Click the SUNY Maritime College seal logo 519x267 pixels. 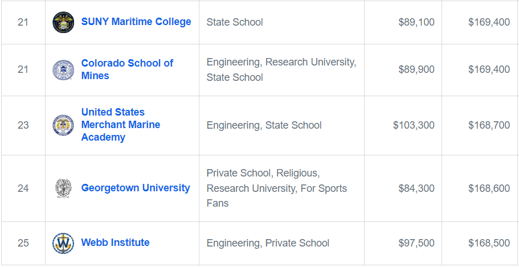[x=63, y=22]
